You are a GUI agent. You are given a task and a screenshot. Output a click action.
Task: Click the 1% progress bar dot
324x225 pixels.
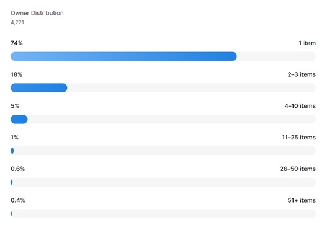click(12, 151)
